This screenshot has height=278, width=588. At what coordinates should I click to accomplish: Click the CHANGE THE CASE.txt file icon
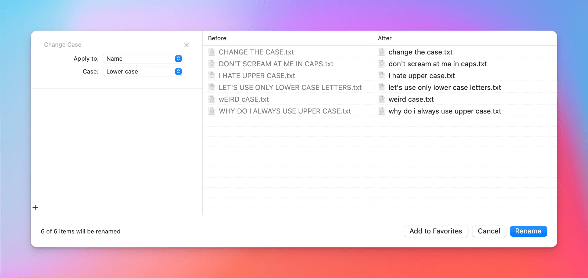pos(212,52)
